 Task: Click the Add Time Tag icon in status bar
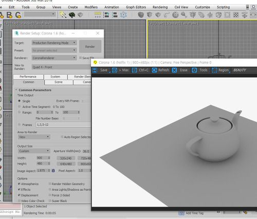[x=181, y=213]
